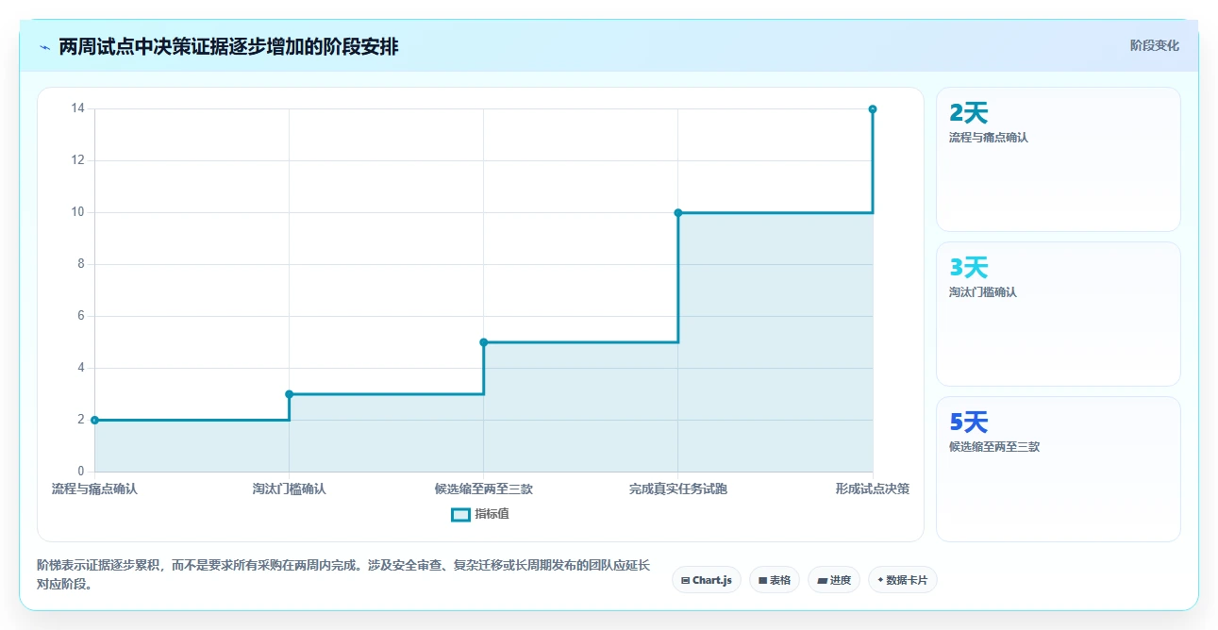Click y-axis value 10
The image size is (1218, 630).
point(78,212)
